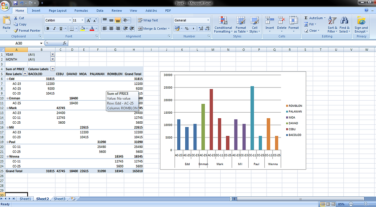376x207 pixels.
Task: Open Borders button in Font group
Action: point(72,28)
